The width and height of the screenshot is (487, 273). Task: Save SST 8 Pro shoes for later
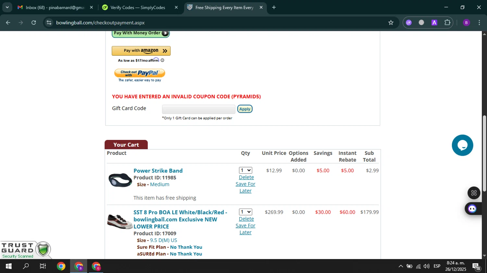[x=245, y=229]
